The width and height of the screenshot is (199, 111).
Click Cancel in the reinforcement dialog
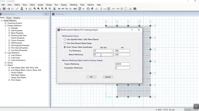tap(108, 77)
